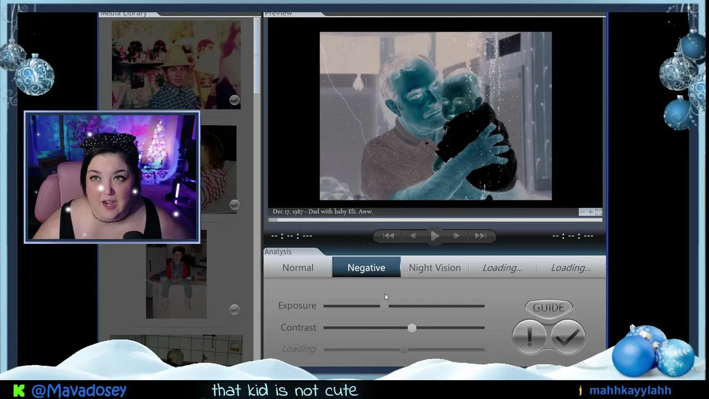Adjust the Contrast slider handle
The width and height of the screenshot is (709, 399).
pyautogui.click(x=412, y=328)
